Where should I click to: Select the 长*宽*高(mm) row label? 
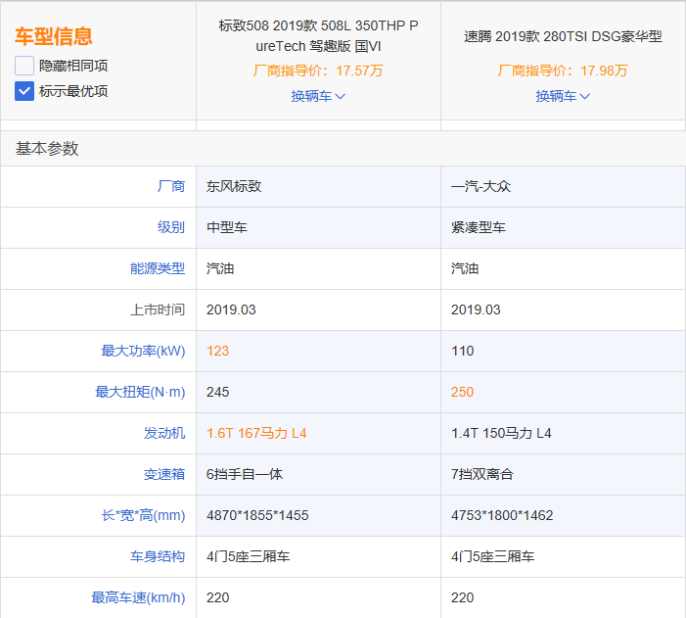[143, 515]
